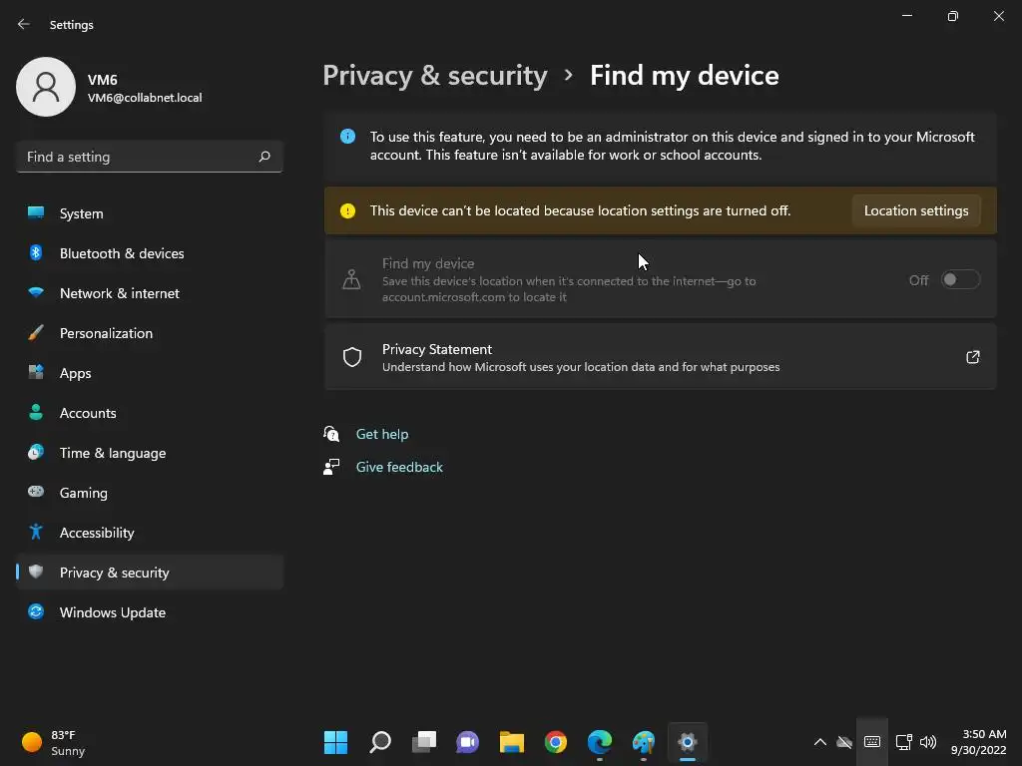Click the VM6 user profile avatar
The width and height of the screenshot is (1022, 766).
click(x=46, y=87)
